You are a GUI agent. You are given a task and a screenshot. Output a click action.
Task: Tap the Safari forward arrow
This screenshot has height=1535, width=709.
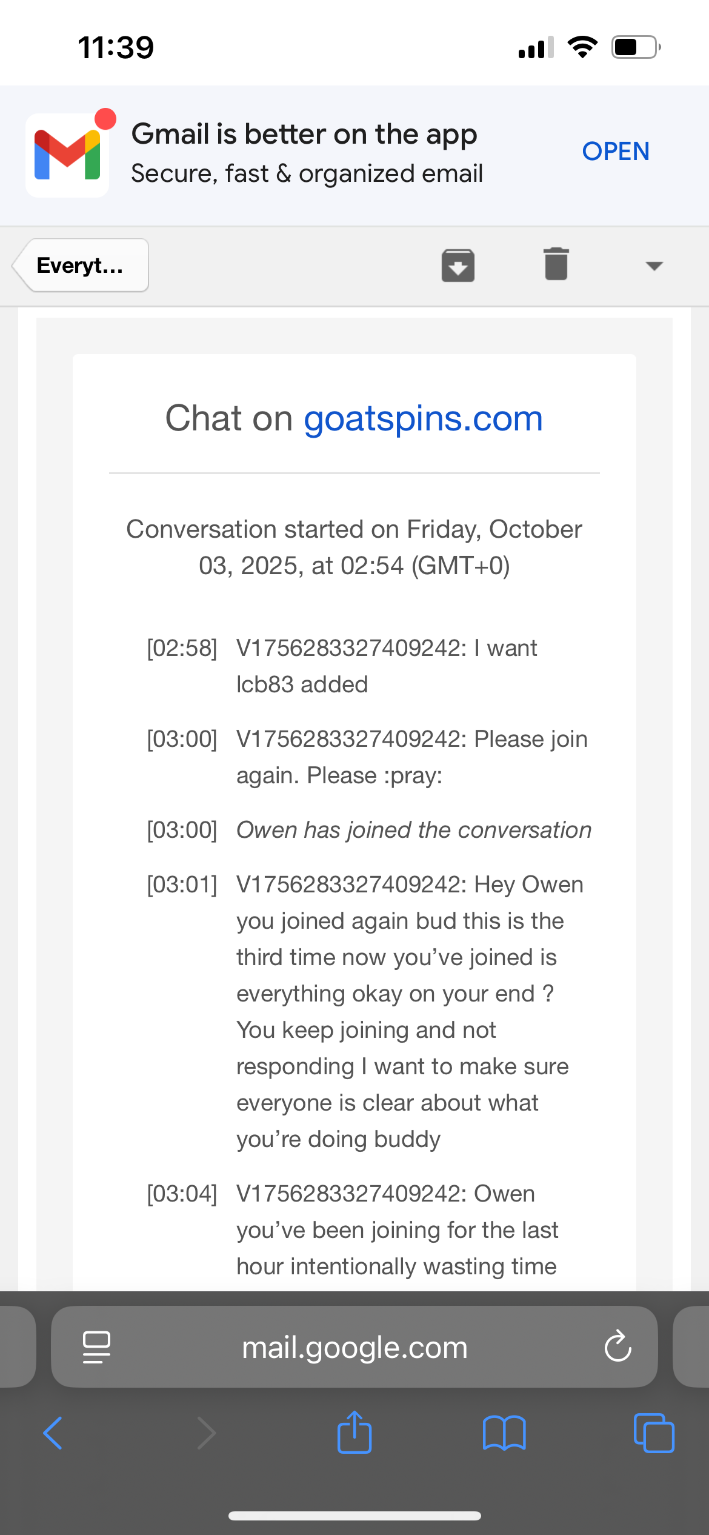pos(206,1433)
